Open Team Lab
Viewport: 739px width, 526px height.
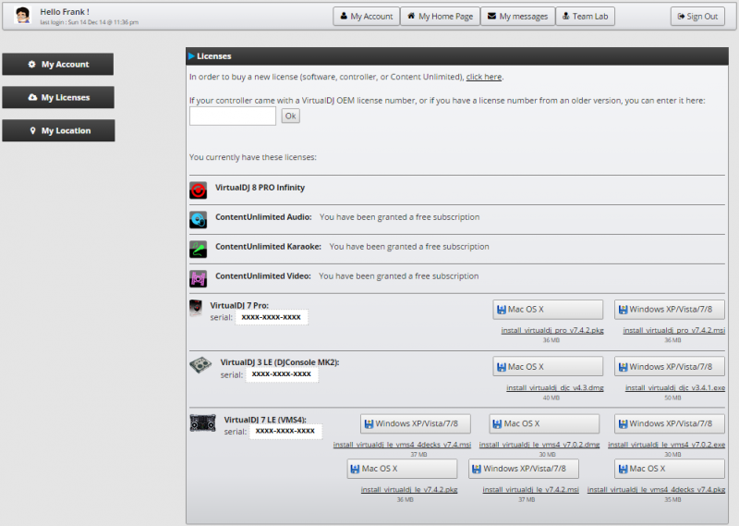(585, 16)
